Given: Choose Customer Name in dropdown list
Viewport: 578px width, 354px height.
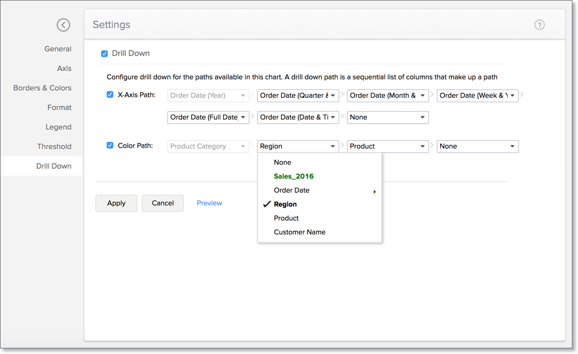Looking at the screenshot, I should (300, 232).
